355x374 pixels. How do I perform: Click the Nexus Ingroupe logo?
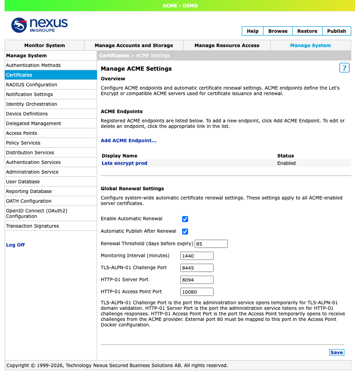[x=39, y=25]
